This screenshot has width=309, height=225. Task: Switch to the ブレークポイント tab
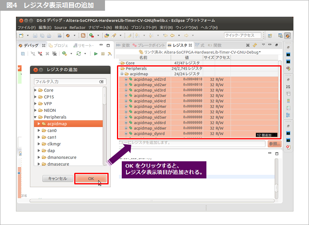149,45
